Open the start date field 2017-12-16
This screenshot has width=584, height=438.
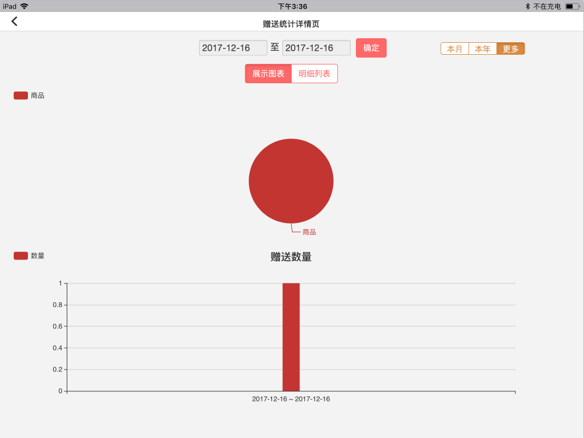coord(233,48)
